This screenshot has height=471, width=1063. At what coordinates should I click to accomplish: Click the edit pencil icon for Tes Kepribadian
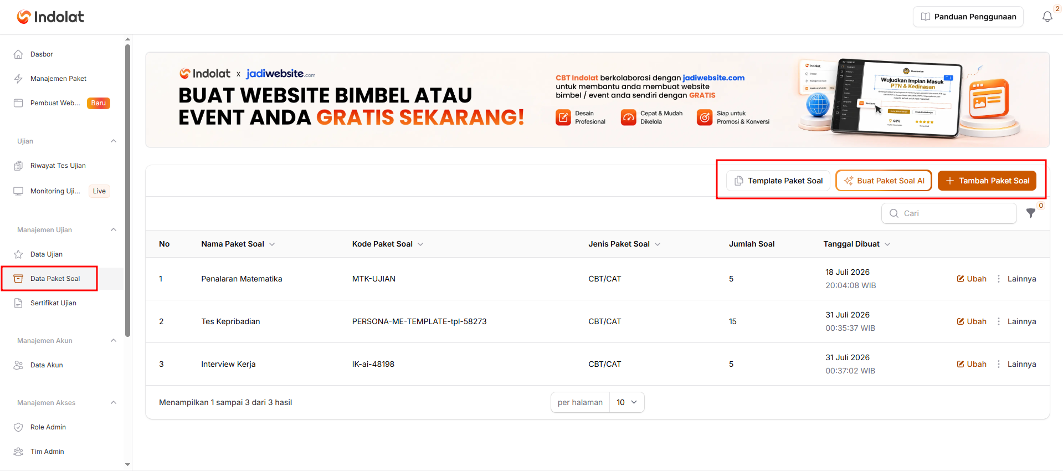pyautogui.click(x=961, y=321)
